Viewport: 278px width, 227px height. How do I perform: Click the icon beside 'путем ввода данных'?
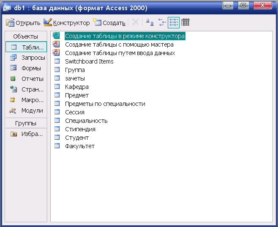(x=56, y=53)
